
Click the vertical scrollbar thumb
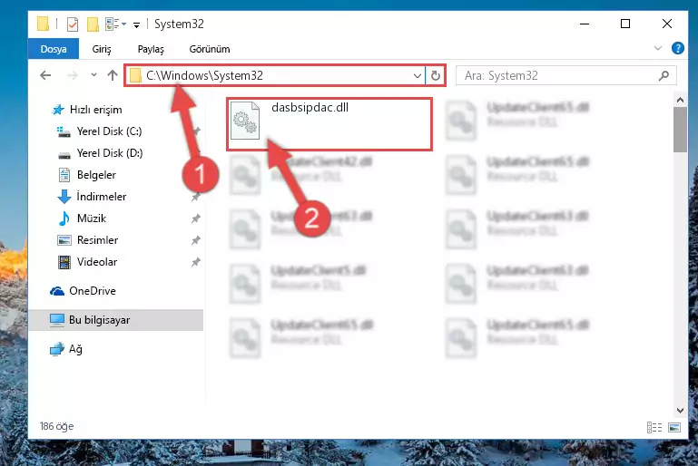point(680,130)
